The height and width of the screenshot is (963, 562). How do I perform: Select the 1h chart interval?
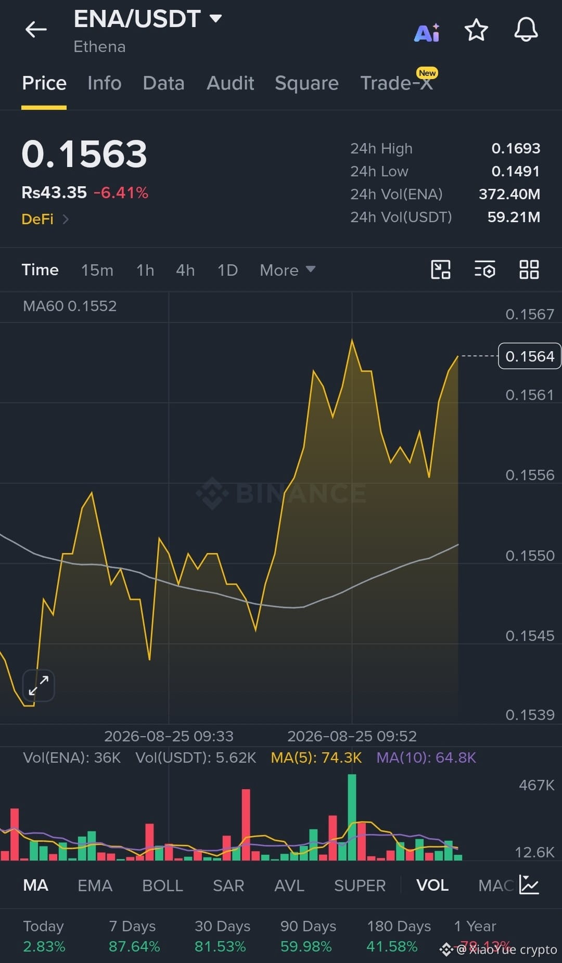(145, 270)
